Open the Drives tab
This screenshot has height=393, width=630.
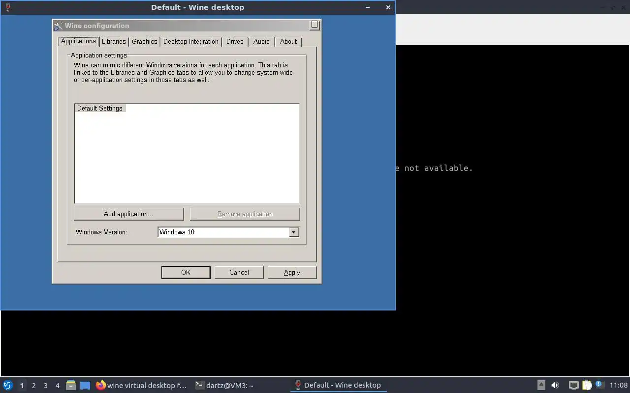pyautogui.click(x=235, y=42)
